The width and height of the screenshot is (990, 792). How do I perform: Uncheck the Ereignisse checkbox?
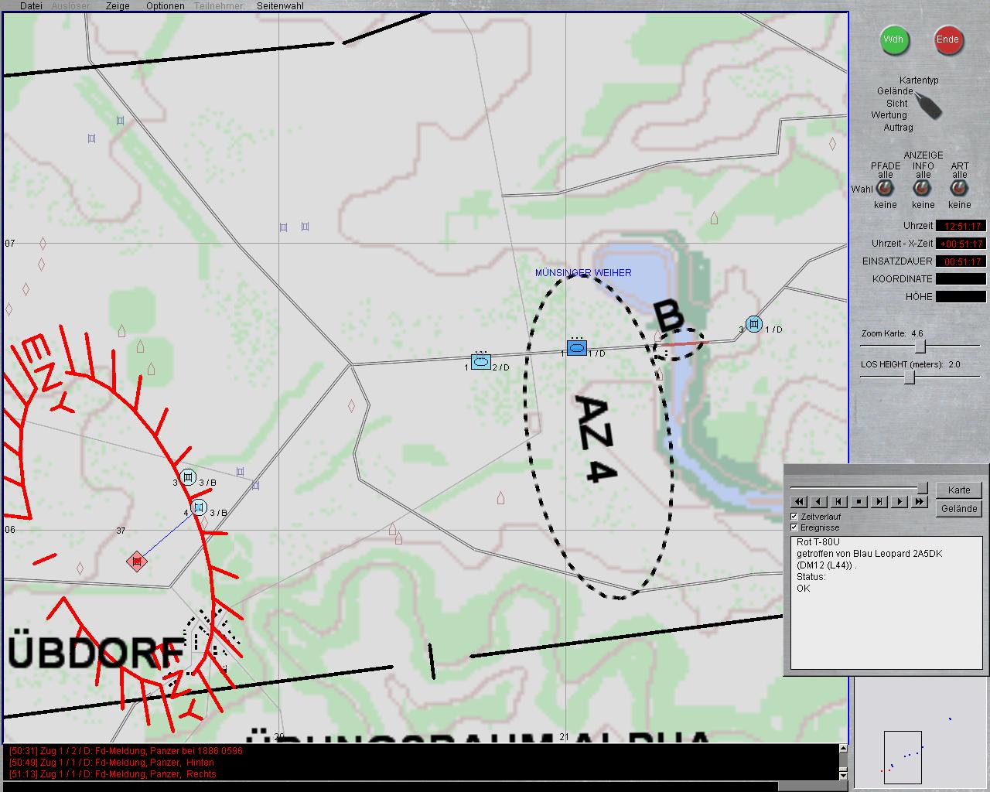tap(794, 527)
